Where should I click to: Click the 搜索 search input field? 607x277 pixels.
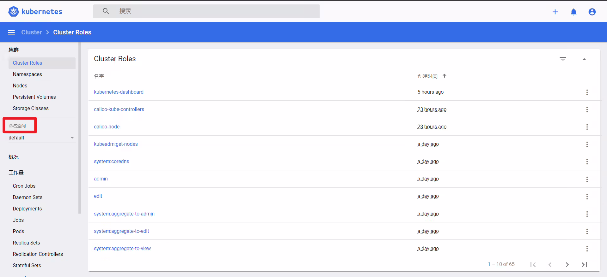206,11
